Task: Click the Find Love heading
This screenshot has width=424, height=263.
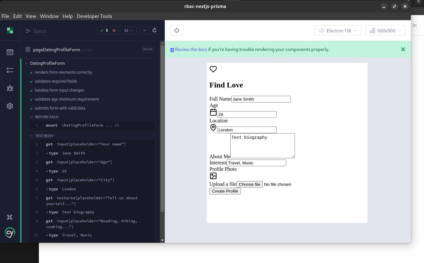Action: pyautogui.click(x=226, y=85)
